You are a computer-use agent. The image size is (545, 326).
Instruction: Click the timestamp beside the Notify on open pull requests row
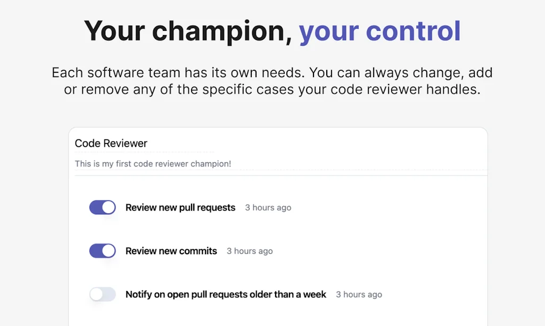pos(359,294)
